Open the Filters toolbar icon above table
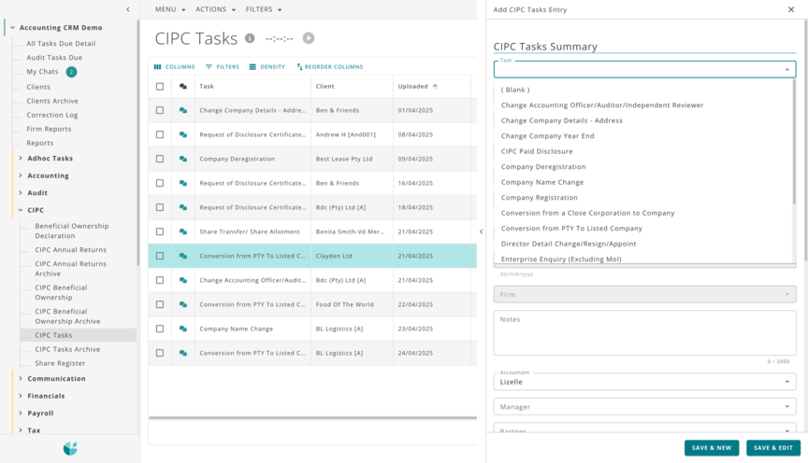 point(209,67)
